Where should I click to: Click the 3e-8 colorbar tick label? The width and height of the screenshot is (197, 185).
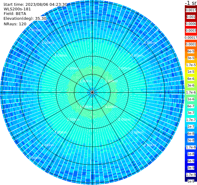[x=191, y=140]
